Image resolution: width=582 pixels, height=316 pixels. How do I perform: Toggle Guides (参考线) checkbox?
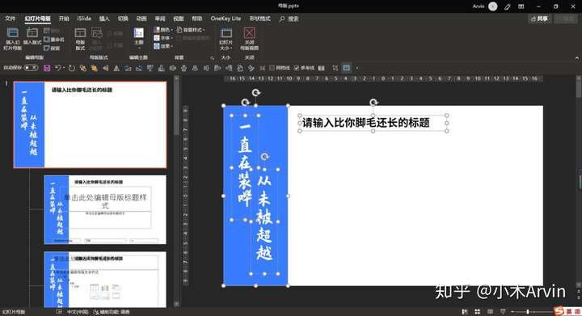(x=304, y=68)
